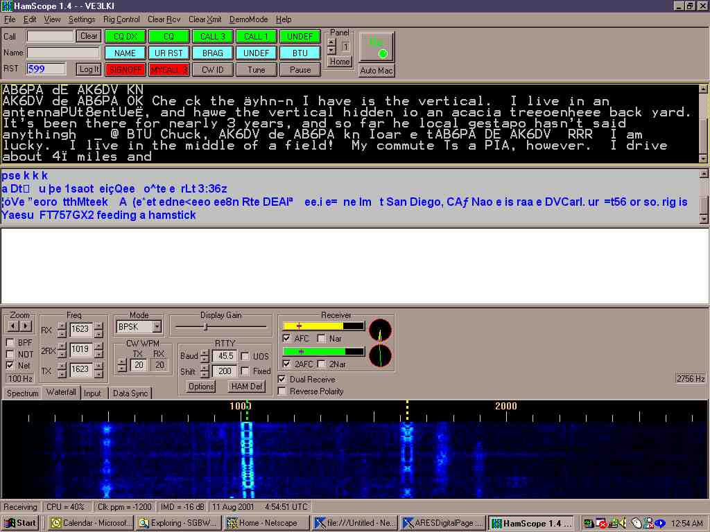Enable Reverse Polarity checkbox
This screenshot has height=532, width=710.
(282, 391)
